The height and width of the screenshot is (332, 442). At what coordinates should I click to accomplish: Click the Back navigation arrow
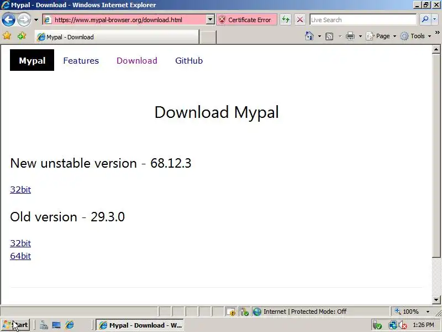tap(8, 20)
